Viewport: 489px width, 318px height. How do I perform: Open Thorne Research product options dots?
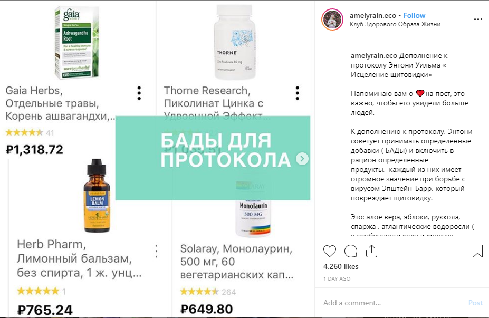[x=297, y=93]
